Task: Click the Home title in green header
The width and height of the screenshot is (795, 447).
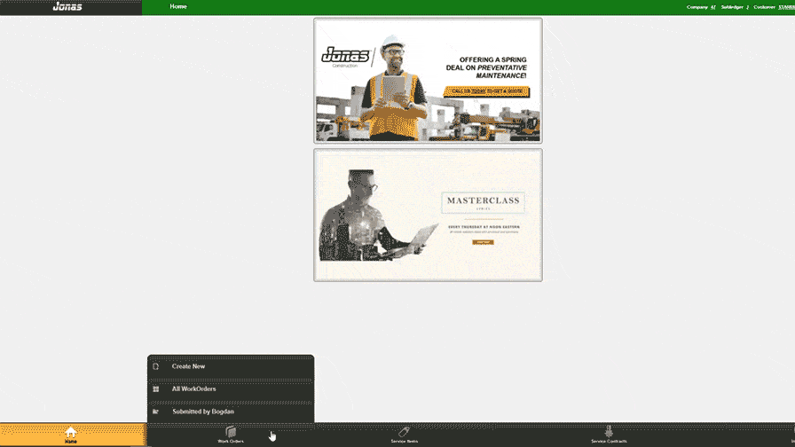Action: (x=178, y=6)
